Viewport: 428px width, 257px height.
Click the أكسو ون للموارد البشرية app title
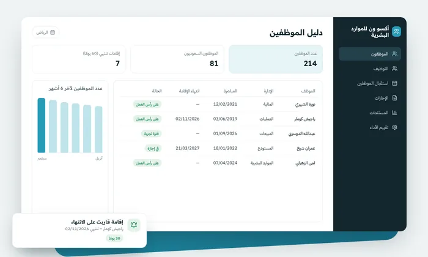(x=370, y=32)
